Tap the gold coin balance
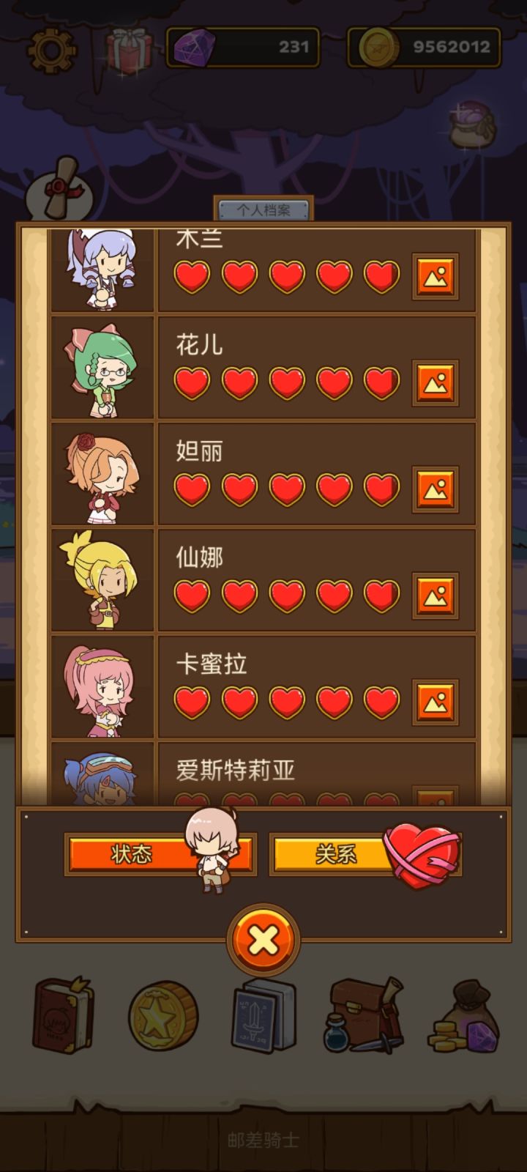The width and height of the screenshot is (527, 1172). pyautogui.click(x=424, y=47)
